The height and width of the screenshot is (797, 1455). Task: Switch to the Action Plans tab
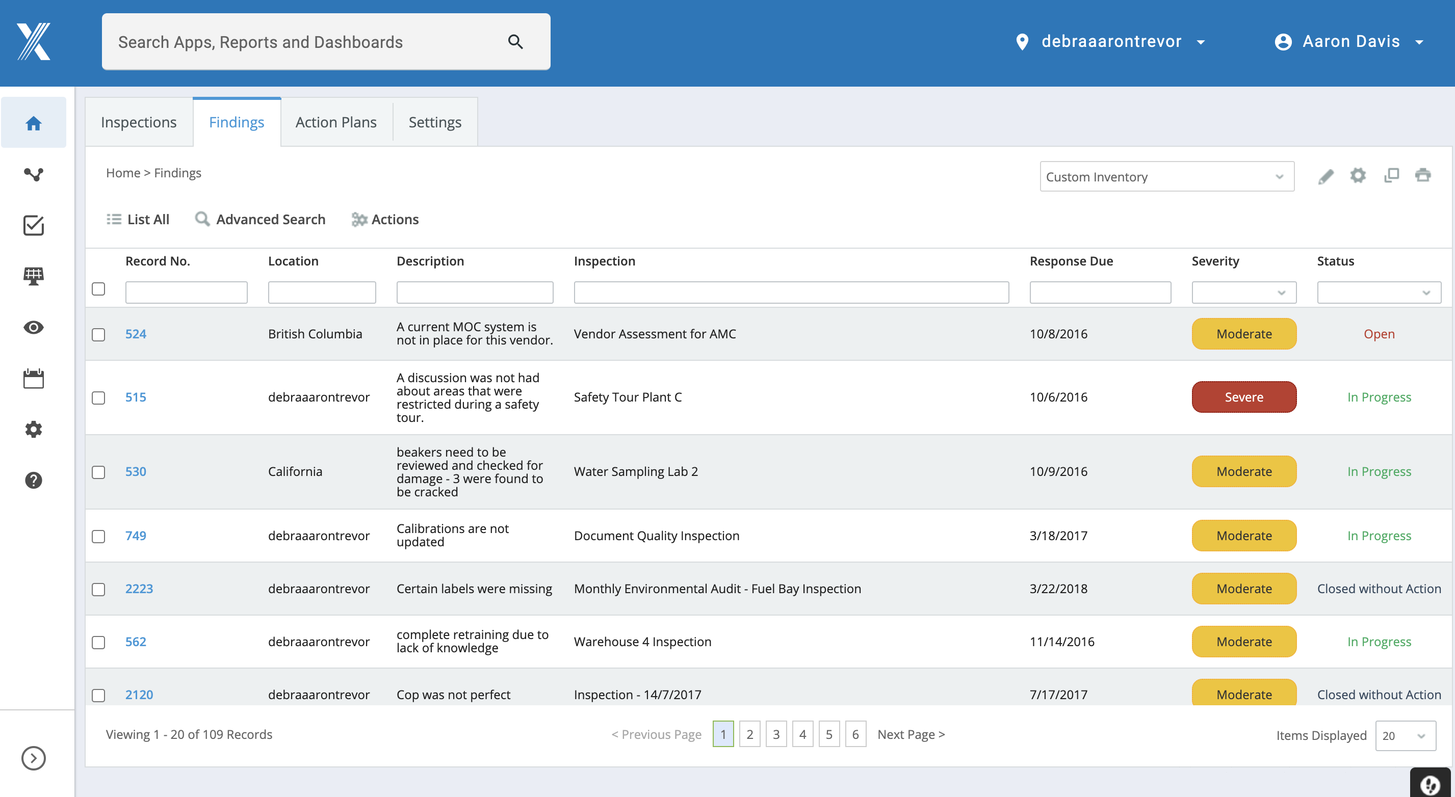tap(335, 122)
